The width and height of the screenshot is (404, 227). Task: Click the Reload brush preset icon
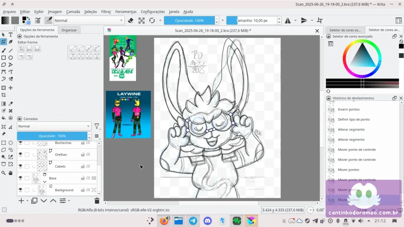pyautogui.click(x=152, y=20)
